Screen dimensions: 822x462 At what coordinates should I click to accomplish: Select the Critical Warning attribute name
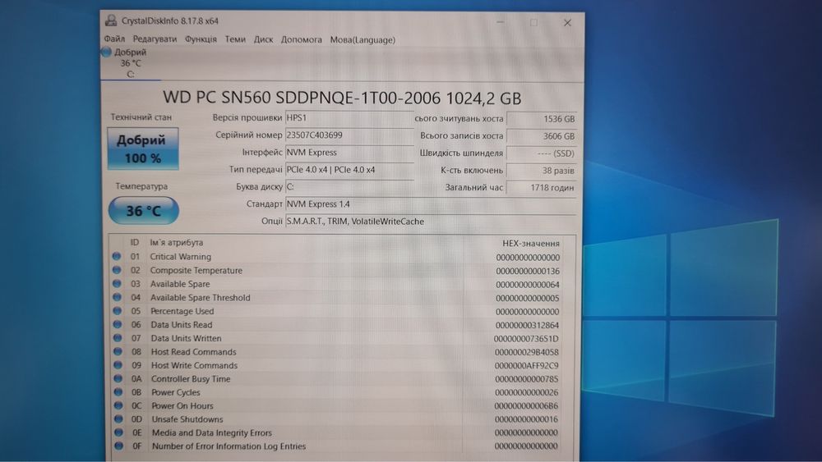180,256
